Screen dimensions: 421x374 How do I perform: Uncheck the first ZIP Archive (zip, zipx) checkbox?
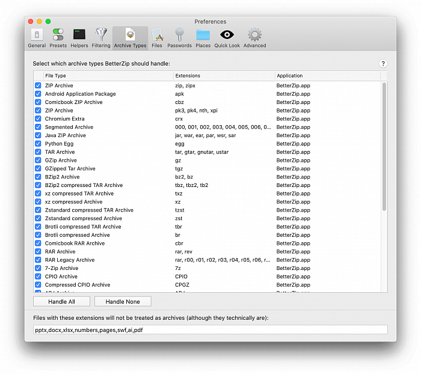pos(38,85)
